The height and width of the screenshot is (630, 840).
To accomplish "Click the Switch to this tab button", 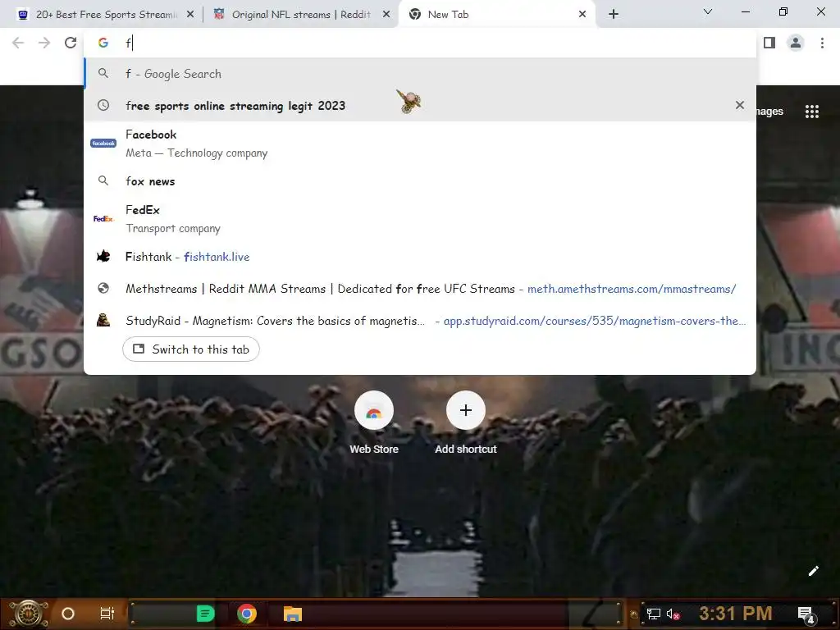I will click(x=190, y=349).
